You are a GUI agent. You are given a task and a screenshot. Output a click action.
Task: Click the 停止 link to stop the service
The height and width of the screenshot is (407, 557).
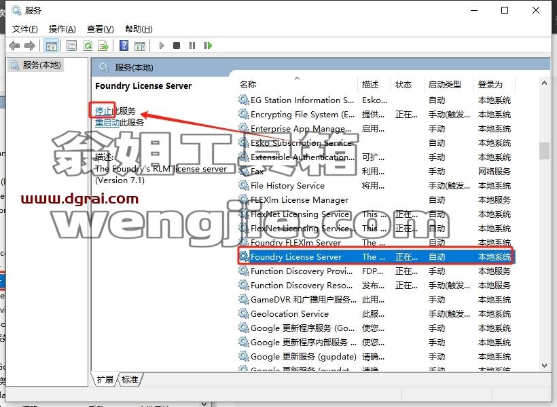[103, 111]
